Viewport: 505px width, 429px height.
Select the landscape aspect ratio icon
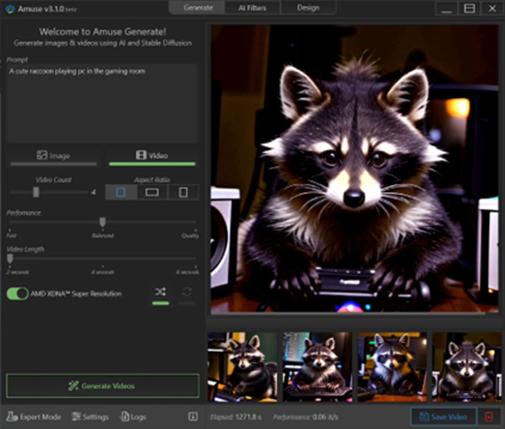coord(152,192)
